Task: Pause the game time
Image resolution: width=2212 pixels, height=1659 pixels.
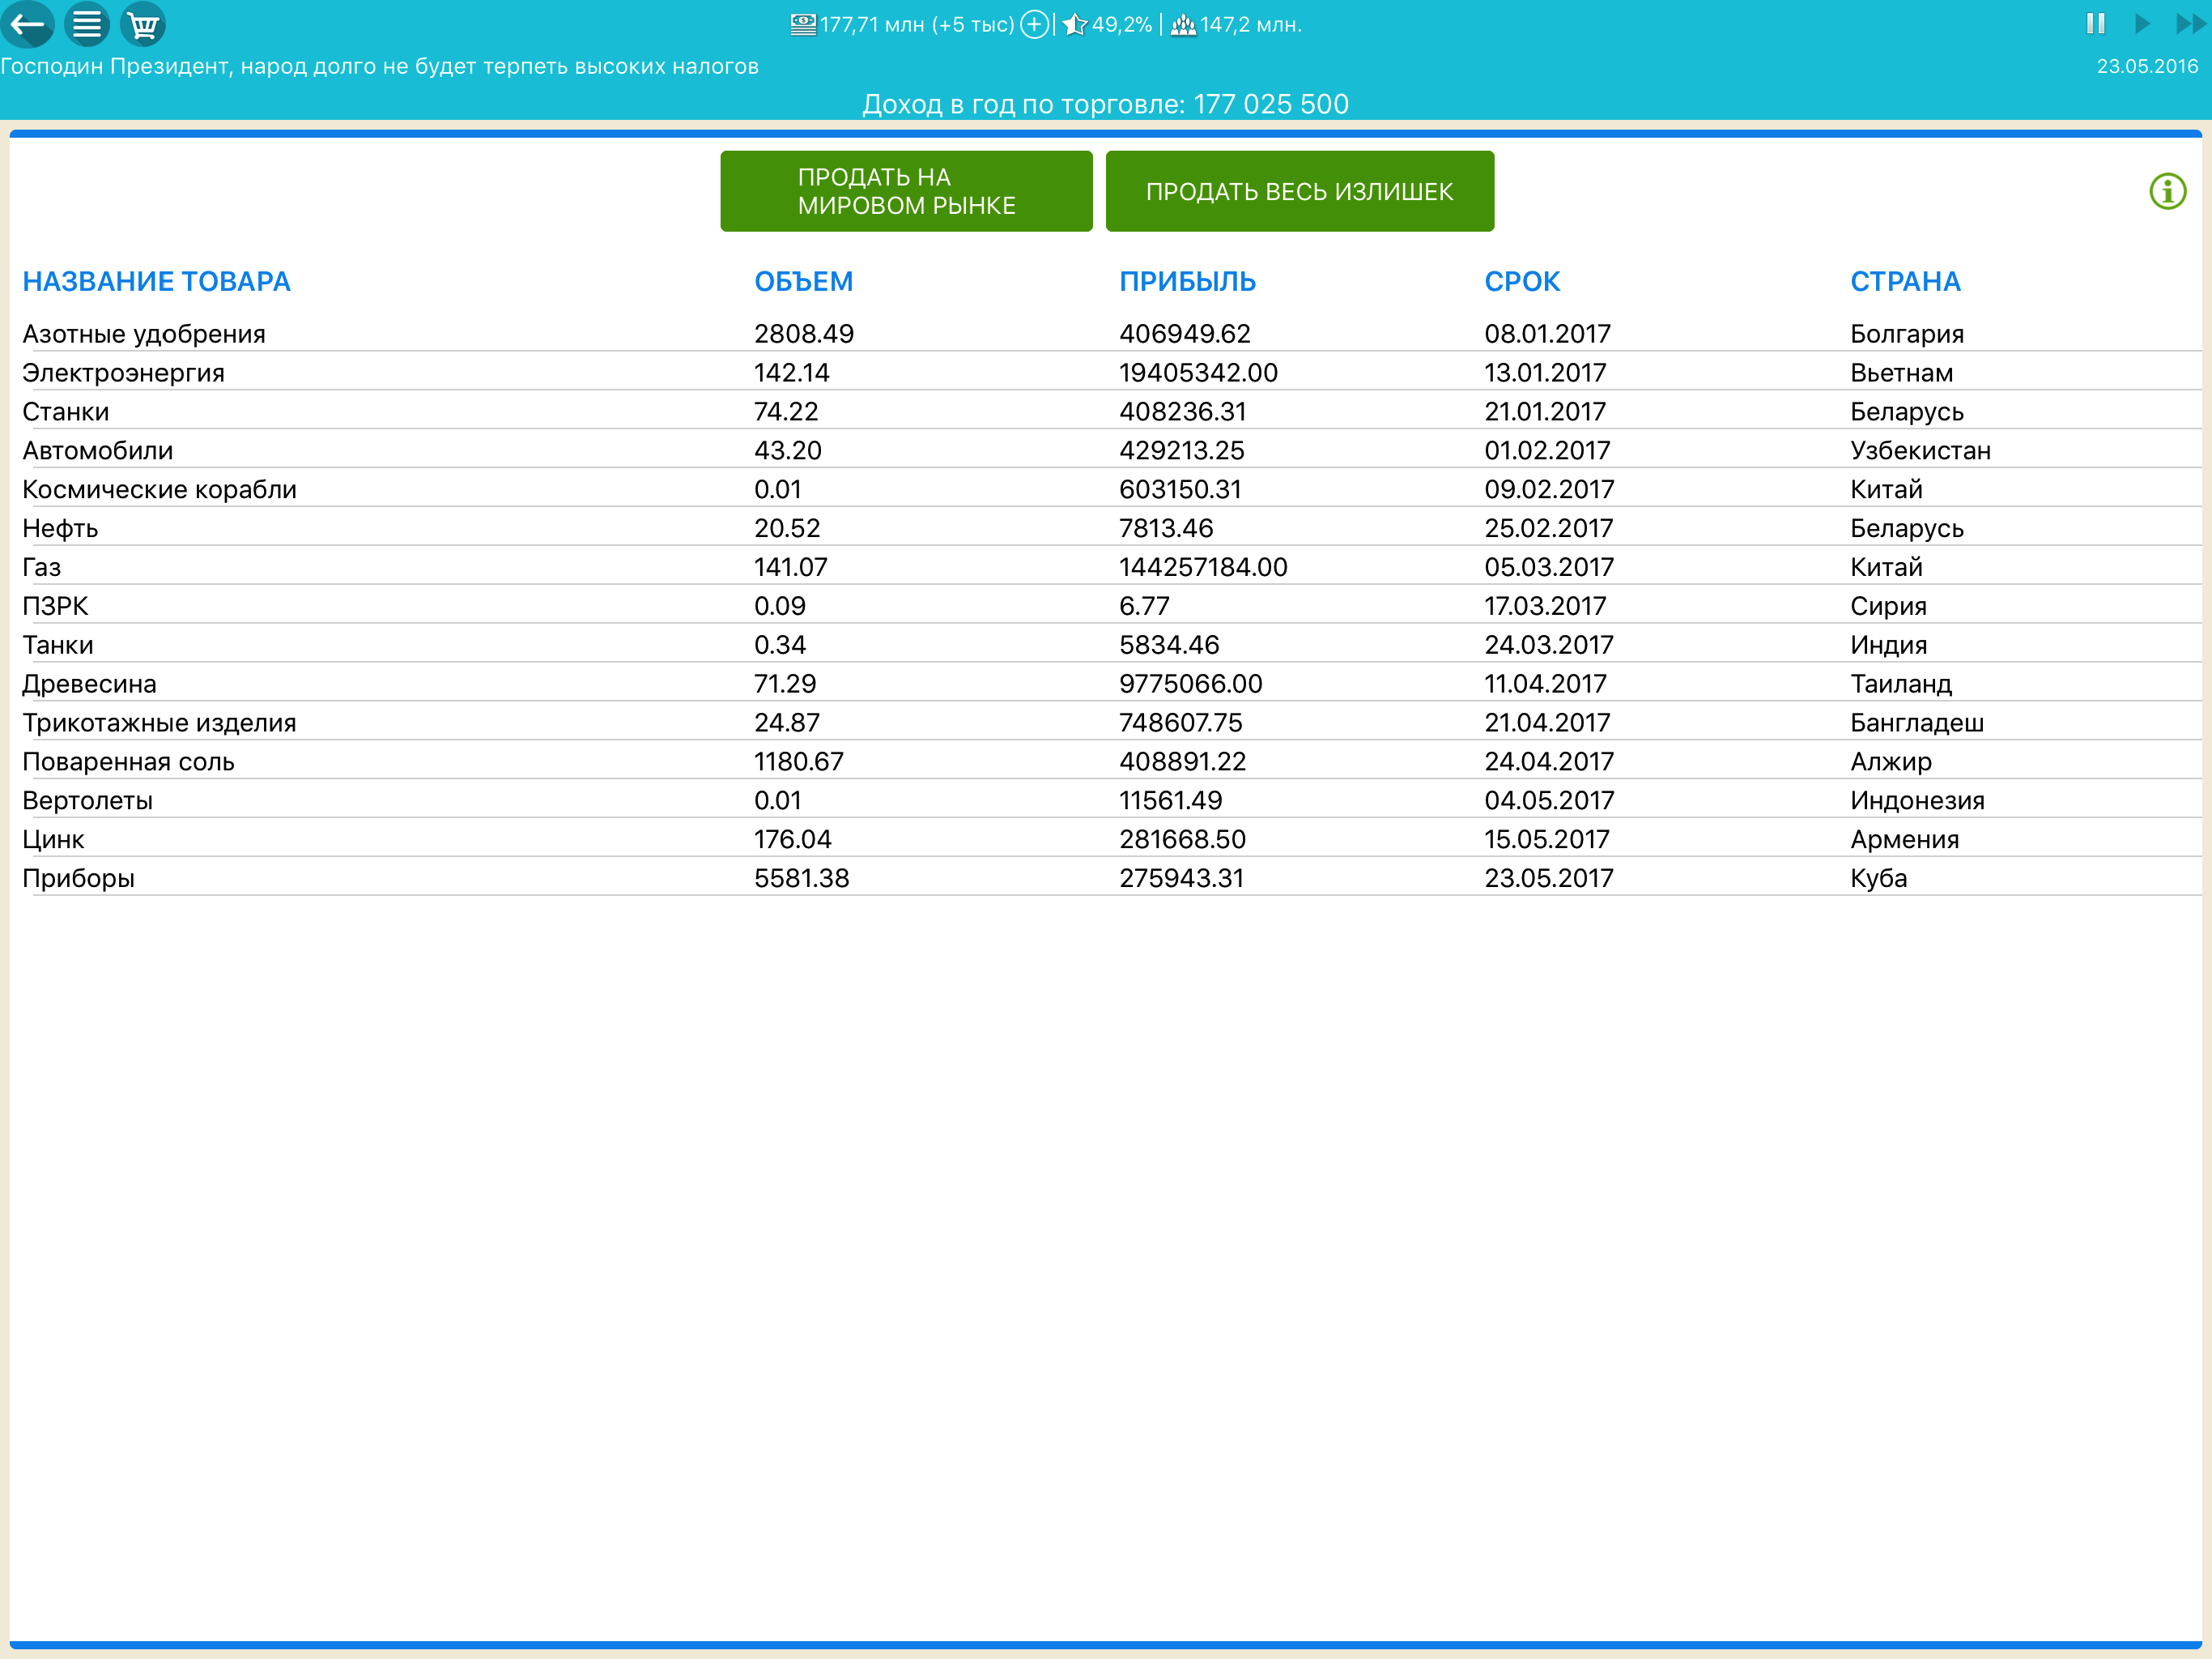Action: coord(2095,23)
